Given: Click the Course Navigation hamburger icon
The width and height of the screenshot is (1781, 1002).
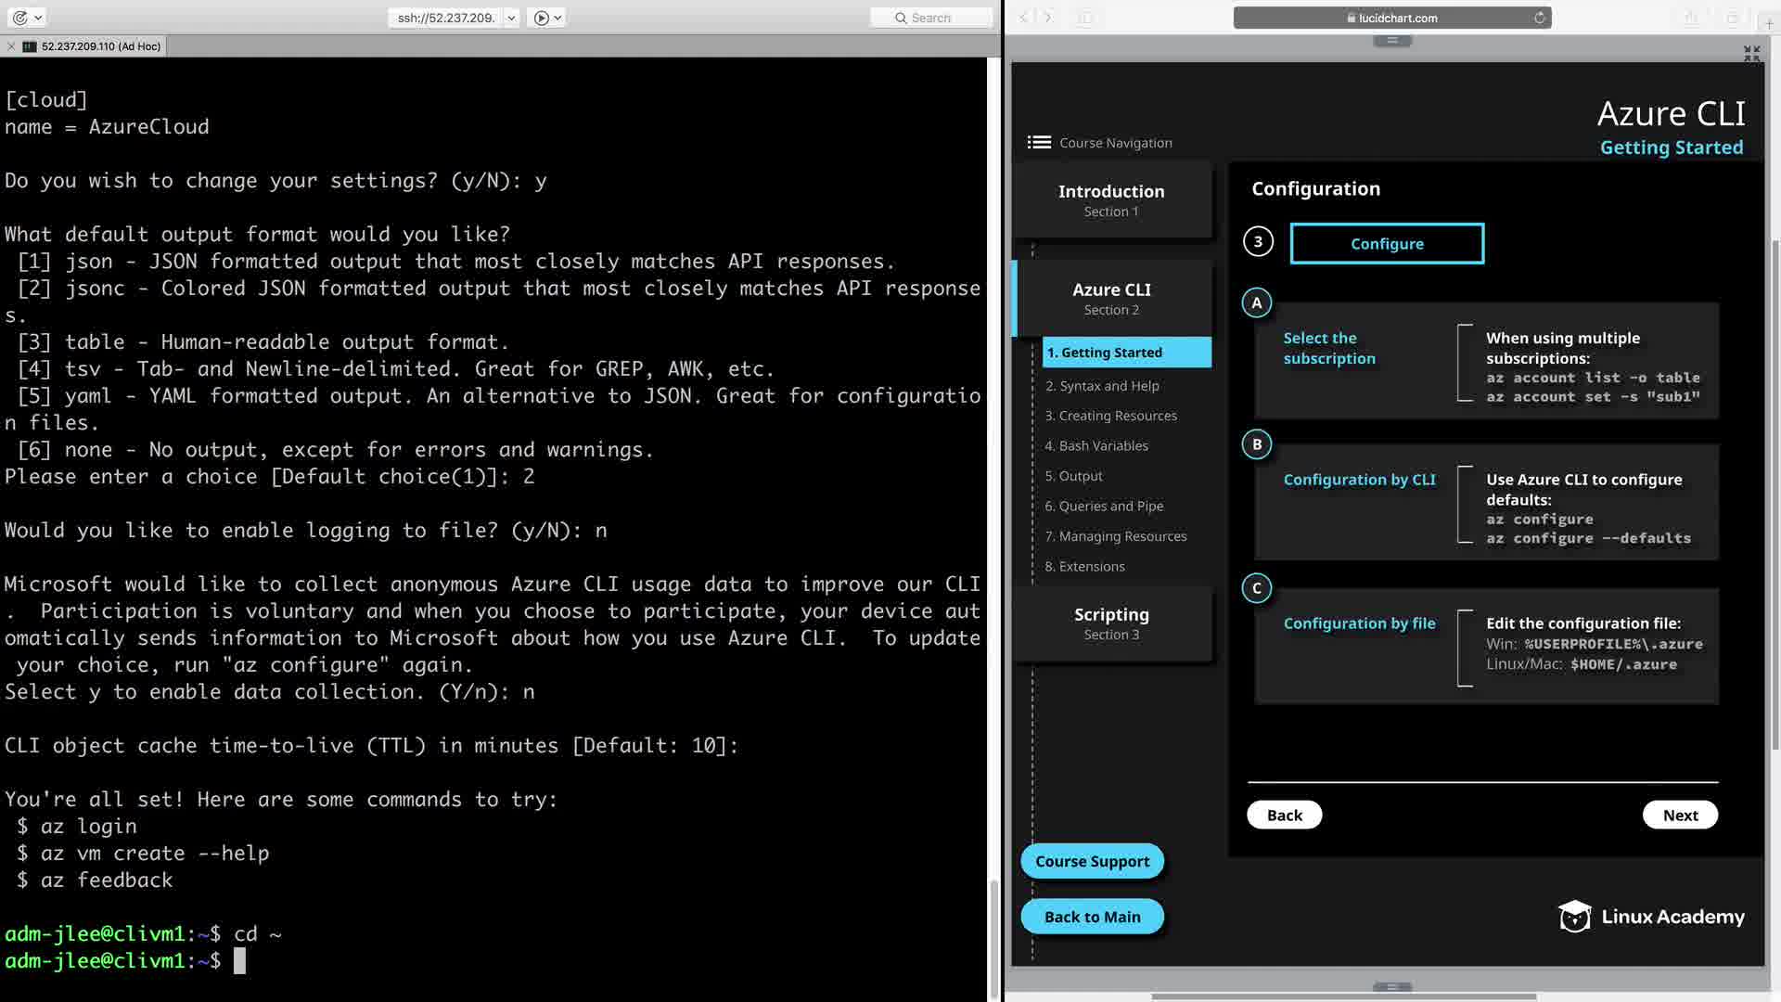Looking at the screenshot, I should 1039,142.
